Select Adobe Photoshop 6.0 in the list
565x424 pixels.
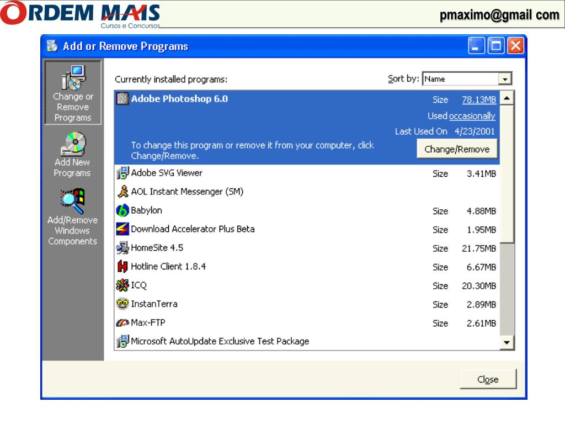(x=307, y=128)
